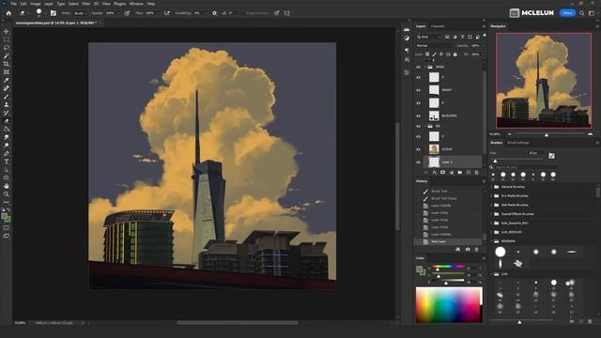Select the Crop tool
The height and width of the screenshot is (338, 601).
(x=7, y=64)
